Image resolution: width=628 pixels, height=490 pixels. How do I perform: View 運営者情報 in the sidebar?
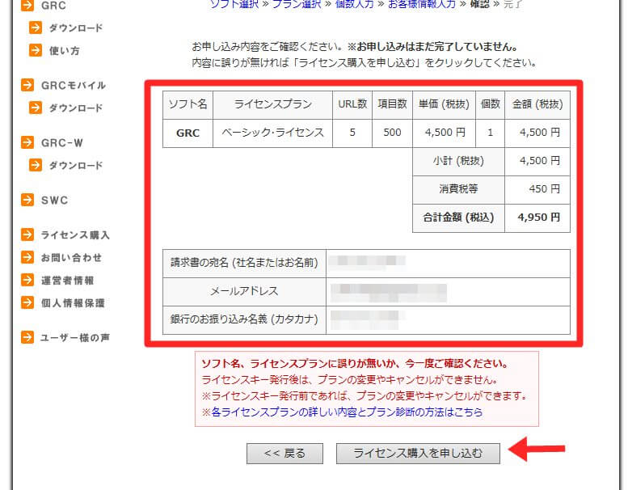pos(67,280)
